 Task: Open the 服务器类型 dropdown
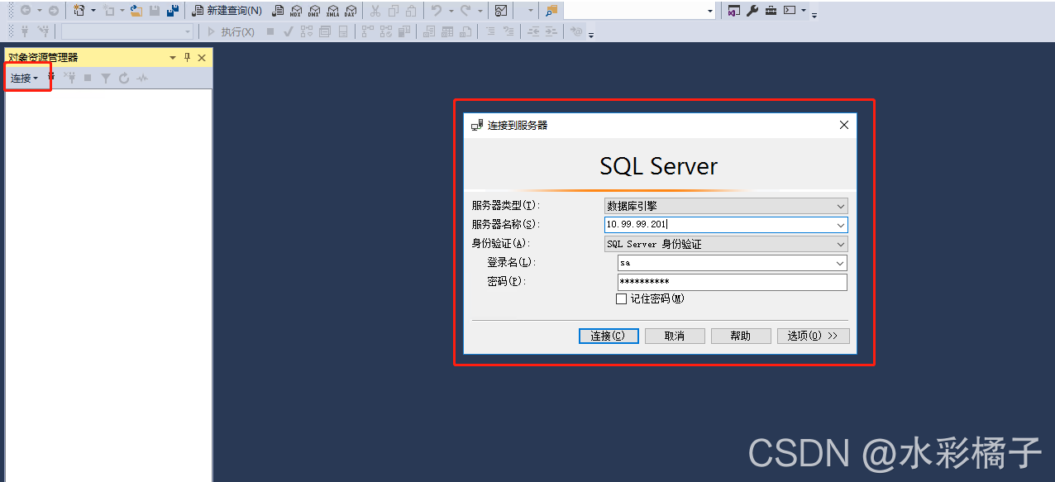click(841, 206)
